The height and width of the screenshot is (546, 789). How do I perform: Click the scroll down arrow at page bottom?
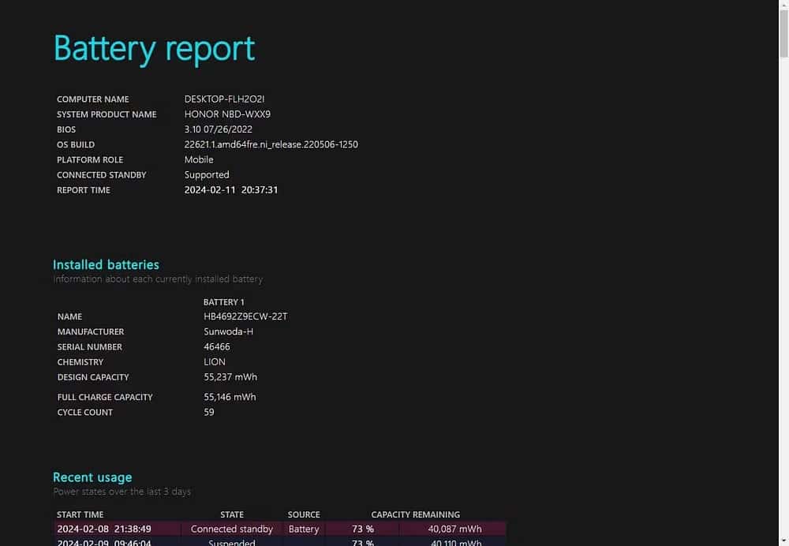coord(783,543)
